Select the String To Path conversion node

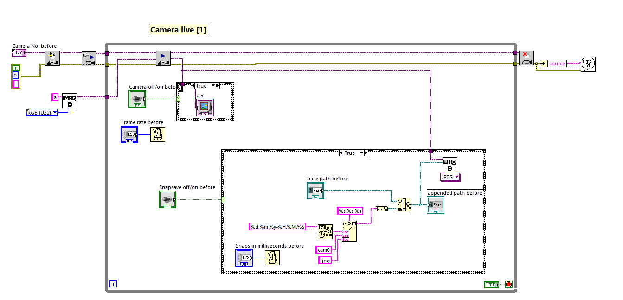[x=382, y=209]
